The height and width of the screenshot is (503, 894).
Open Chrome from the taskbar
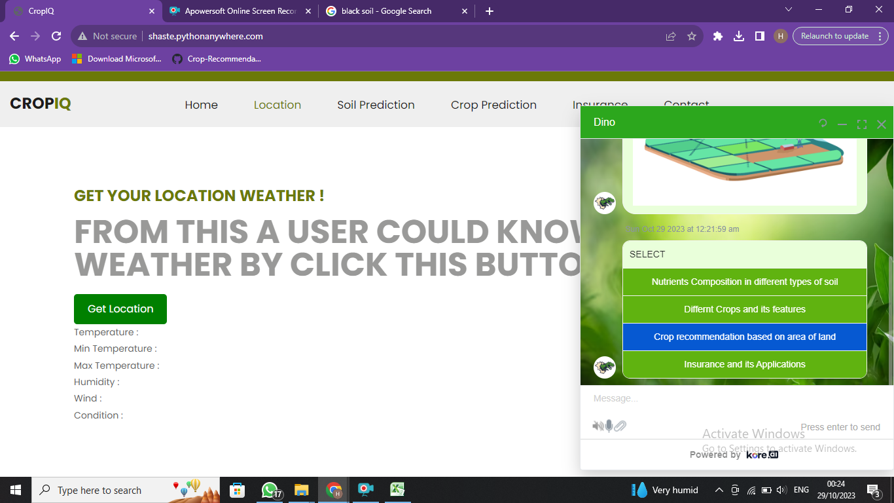click(334, 490)
